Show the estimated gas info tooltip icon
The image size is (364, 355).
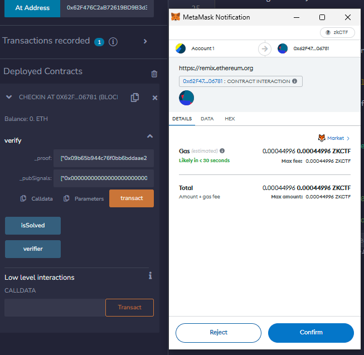[222, 151]
